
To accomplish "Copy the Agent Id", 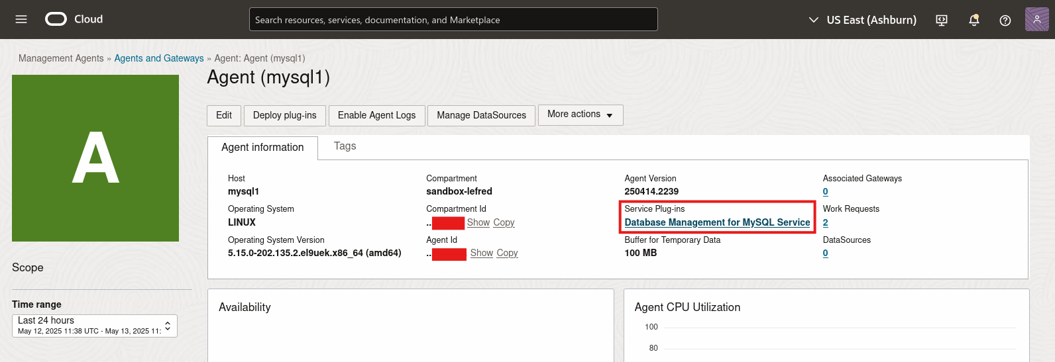I will 507,253.
